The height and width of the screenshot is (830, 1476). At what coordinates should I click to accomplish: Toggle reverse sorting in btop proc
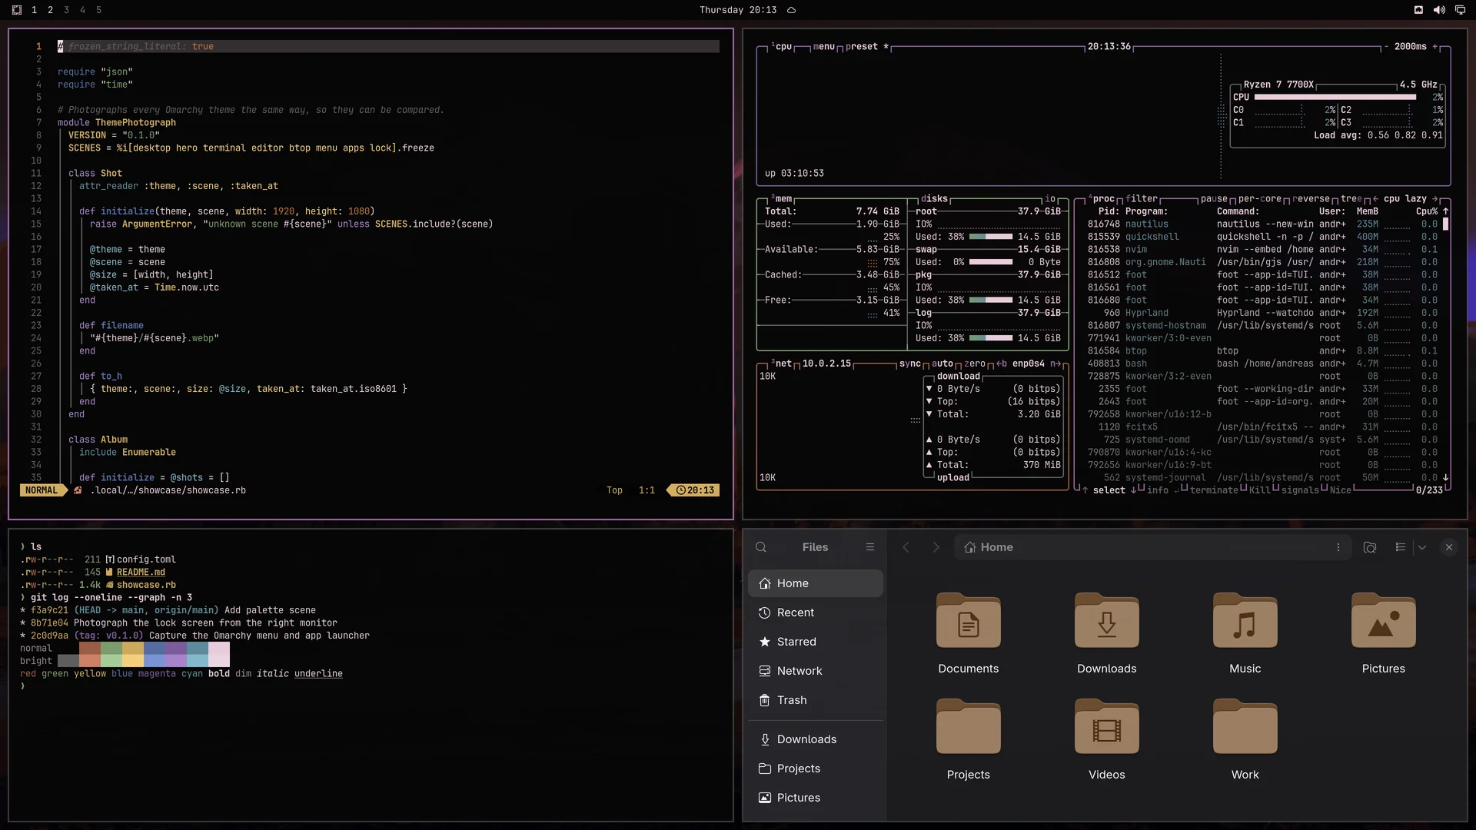[1311, 198]
